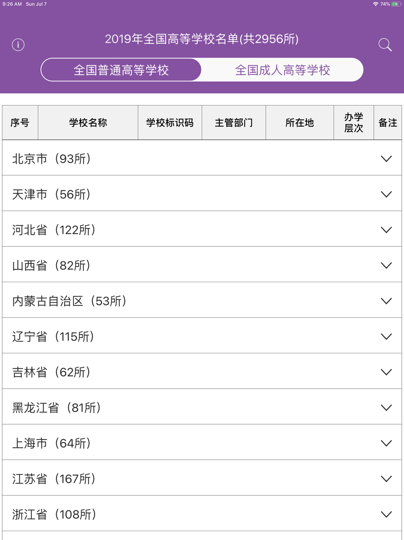Tap the search magnifier icon
Screen dimensions: 404x540
385,45
